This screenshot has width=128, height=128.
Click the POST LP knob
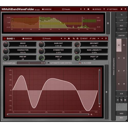click(77, 58)
